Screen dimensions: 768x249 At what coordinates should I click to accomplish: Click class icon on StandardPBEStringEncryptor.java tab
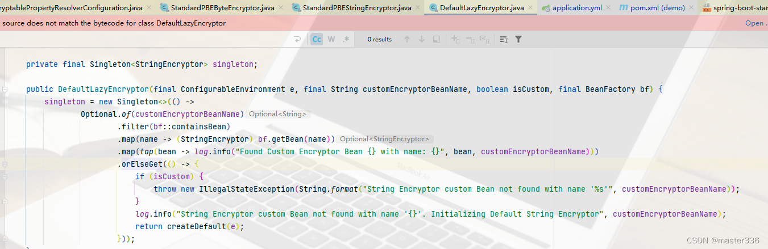296,8
